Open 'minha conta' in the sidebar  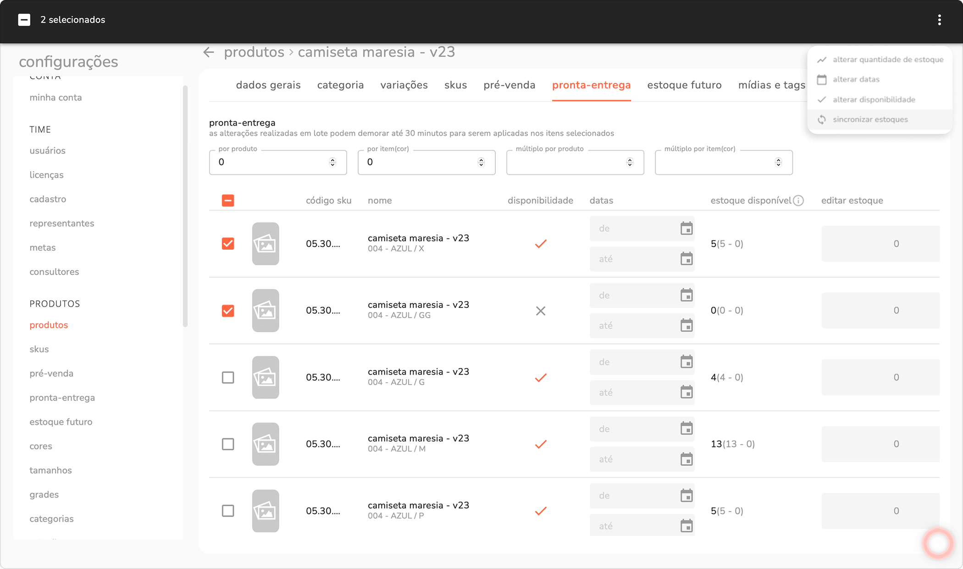coord(56,97)
